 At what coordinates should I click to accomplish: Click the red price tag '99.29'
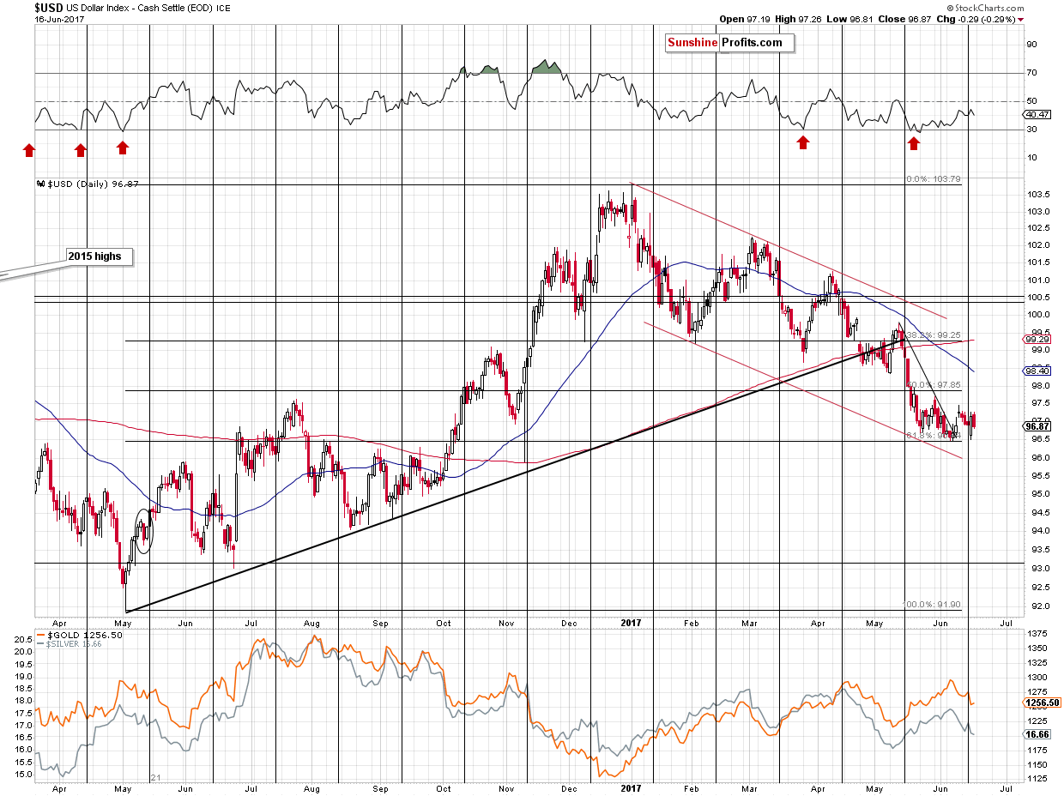(x=1037, y=340)
